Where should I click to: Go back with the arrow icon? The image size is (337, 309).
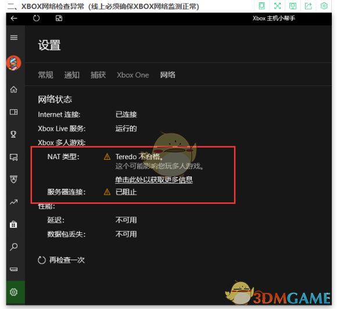point(14,19)
